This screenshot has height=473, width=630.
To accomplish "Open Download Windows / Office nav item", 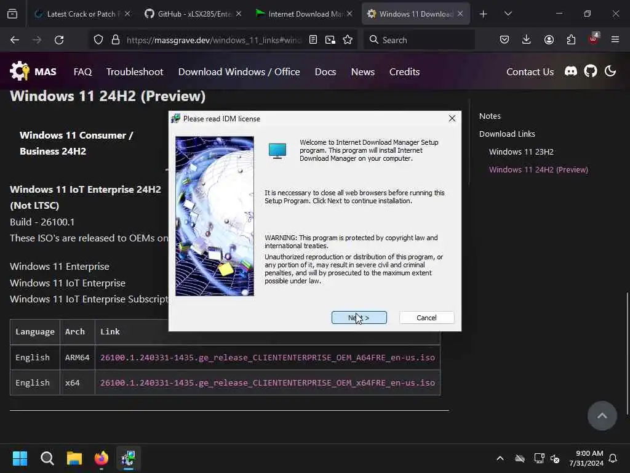I will point(239,71).
